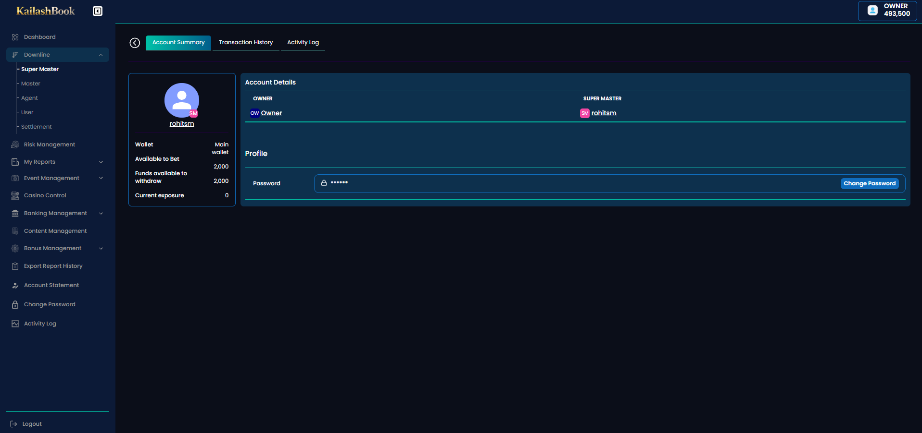Select Agent in the Downline submenu
The image size is (922, 433).
pos(29,98)
